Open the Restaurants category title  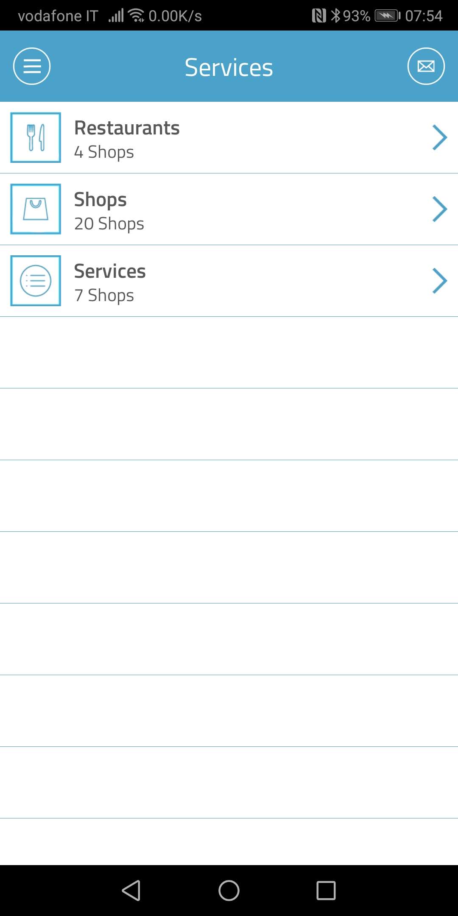point(127,128)
